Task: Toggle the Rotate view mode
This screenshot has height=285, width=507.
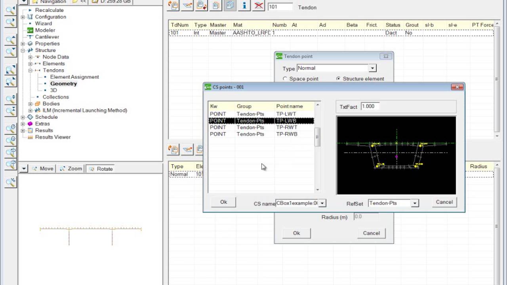Action: (x=100, y=169)
